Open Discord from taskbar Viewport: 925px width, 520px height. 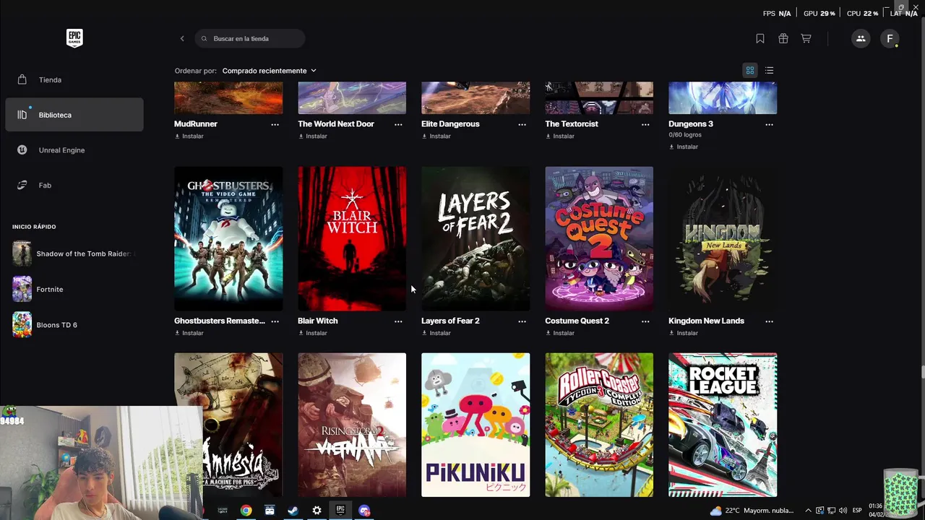point(364,511)
